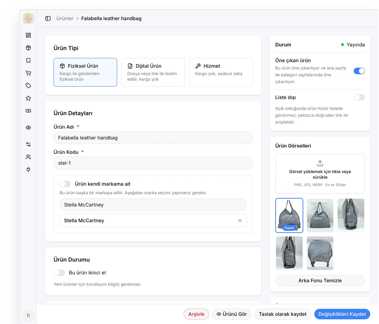Click Değişiklikleri Kaydet button

click(342, 314)
